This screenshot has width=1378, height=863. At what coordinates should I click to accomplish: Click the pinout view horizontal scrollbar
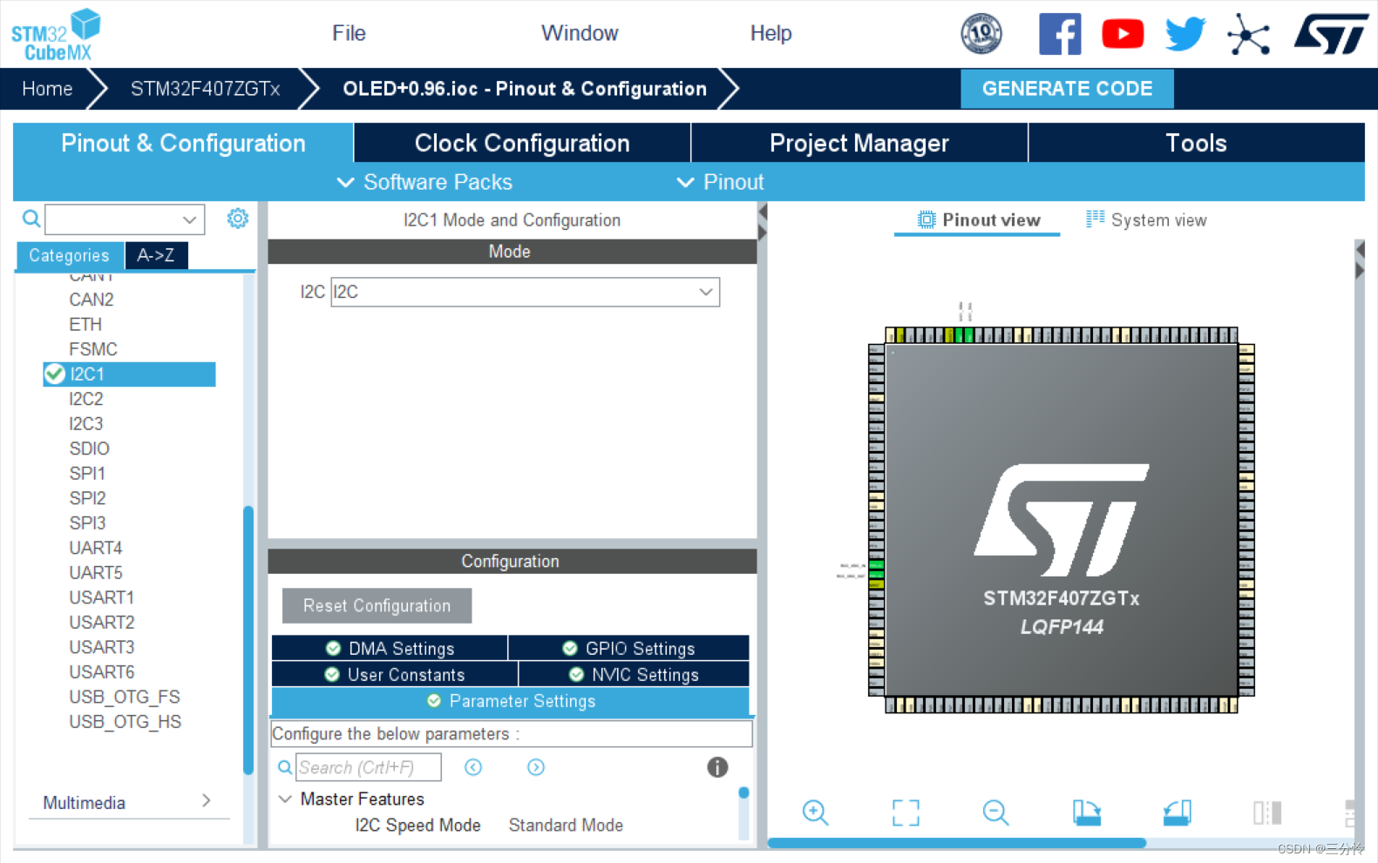pyautogui.click(x=956, y=843)
